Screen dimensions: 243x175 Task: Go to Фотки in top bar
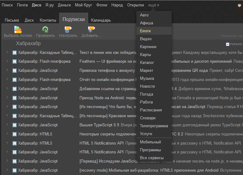(102, 5)
